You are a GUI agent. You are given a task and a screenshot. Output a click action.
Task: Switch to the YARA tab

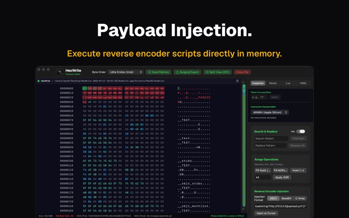tap(303, 83)
